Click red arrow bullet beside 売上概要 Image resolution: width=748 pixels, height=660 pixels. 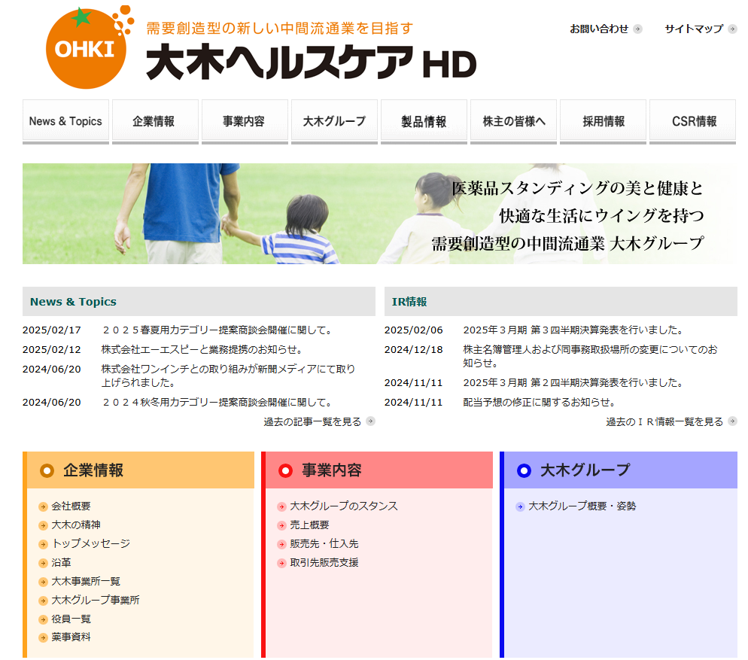(x=281, y=525)
